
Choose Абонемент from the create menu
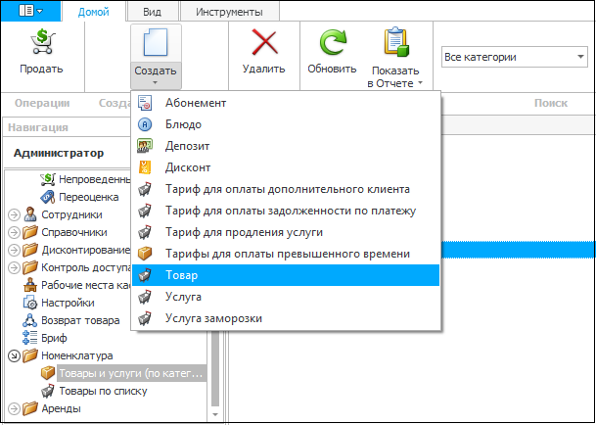pos(286,103)
